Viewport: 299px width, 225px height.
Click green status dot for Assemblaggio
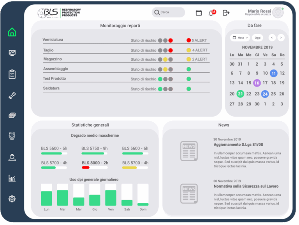click(188, 69)
